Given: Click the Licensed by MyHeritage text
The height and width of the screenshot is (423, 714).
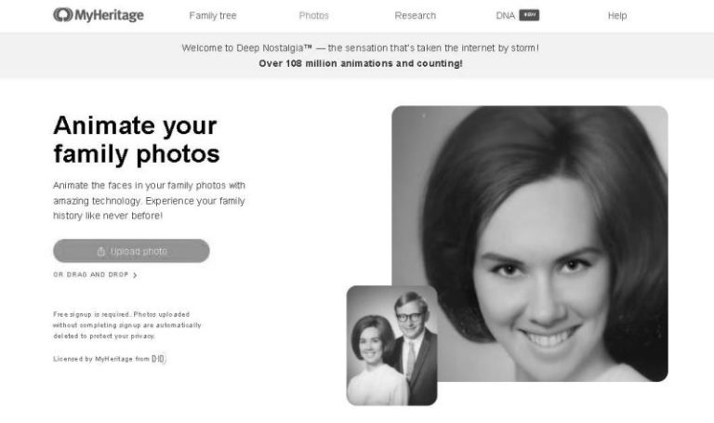Looking at the screenshot, I should point(101,359).
